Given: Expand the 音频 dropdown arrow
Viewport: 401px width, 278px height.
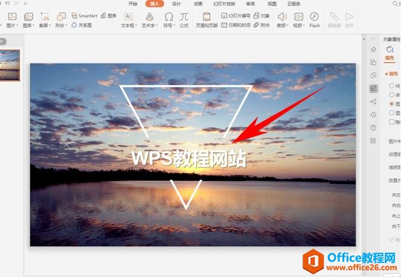Looking at the screenshot, I should (x=287, y=25).
